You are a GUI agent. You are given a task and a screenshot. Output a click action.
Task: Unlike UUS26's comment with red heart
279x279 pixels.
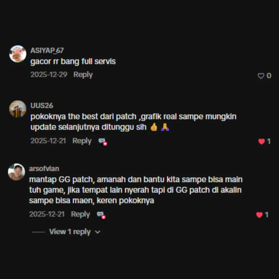point(261,141)
